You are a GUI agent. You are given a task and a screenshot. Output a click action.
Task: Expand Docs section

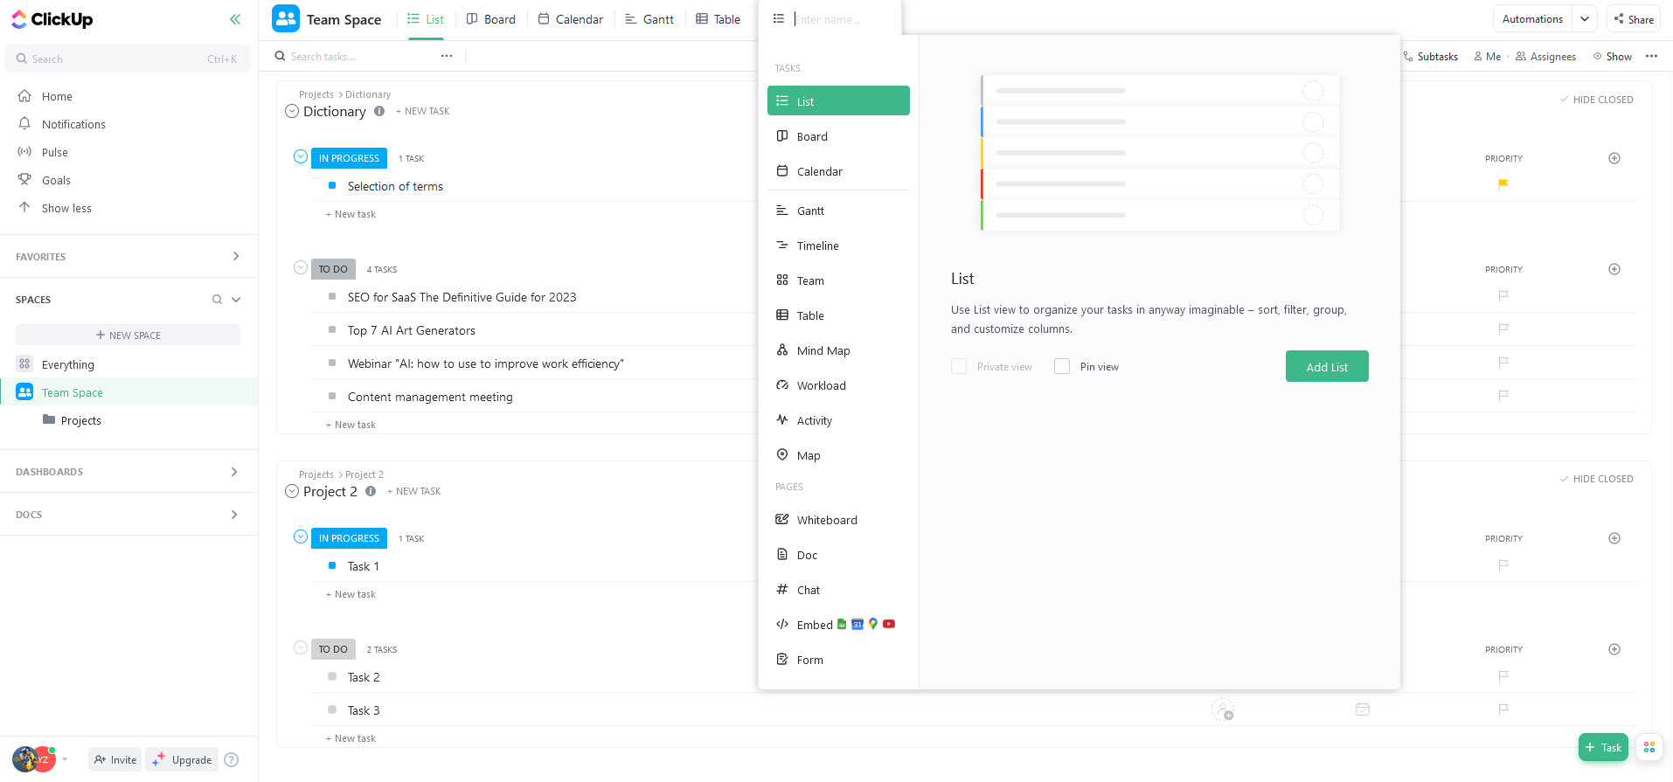point(234,515)
